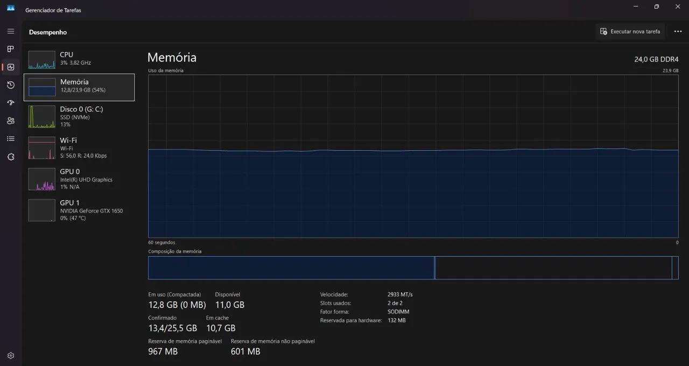Screen dimensions: 689x366
Task: Click the Composição da memória label
Action: (x=175, y=251)
